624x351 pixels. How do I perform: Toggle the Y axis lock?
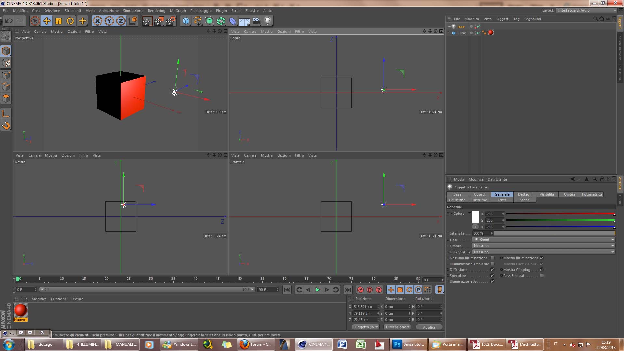pyautogui.click(x=109, y=21)
